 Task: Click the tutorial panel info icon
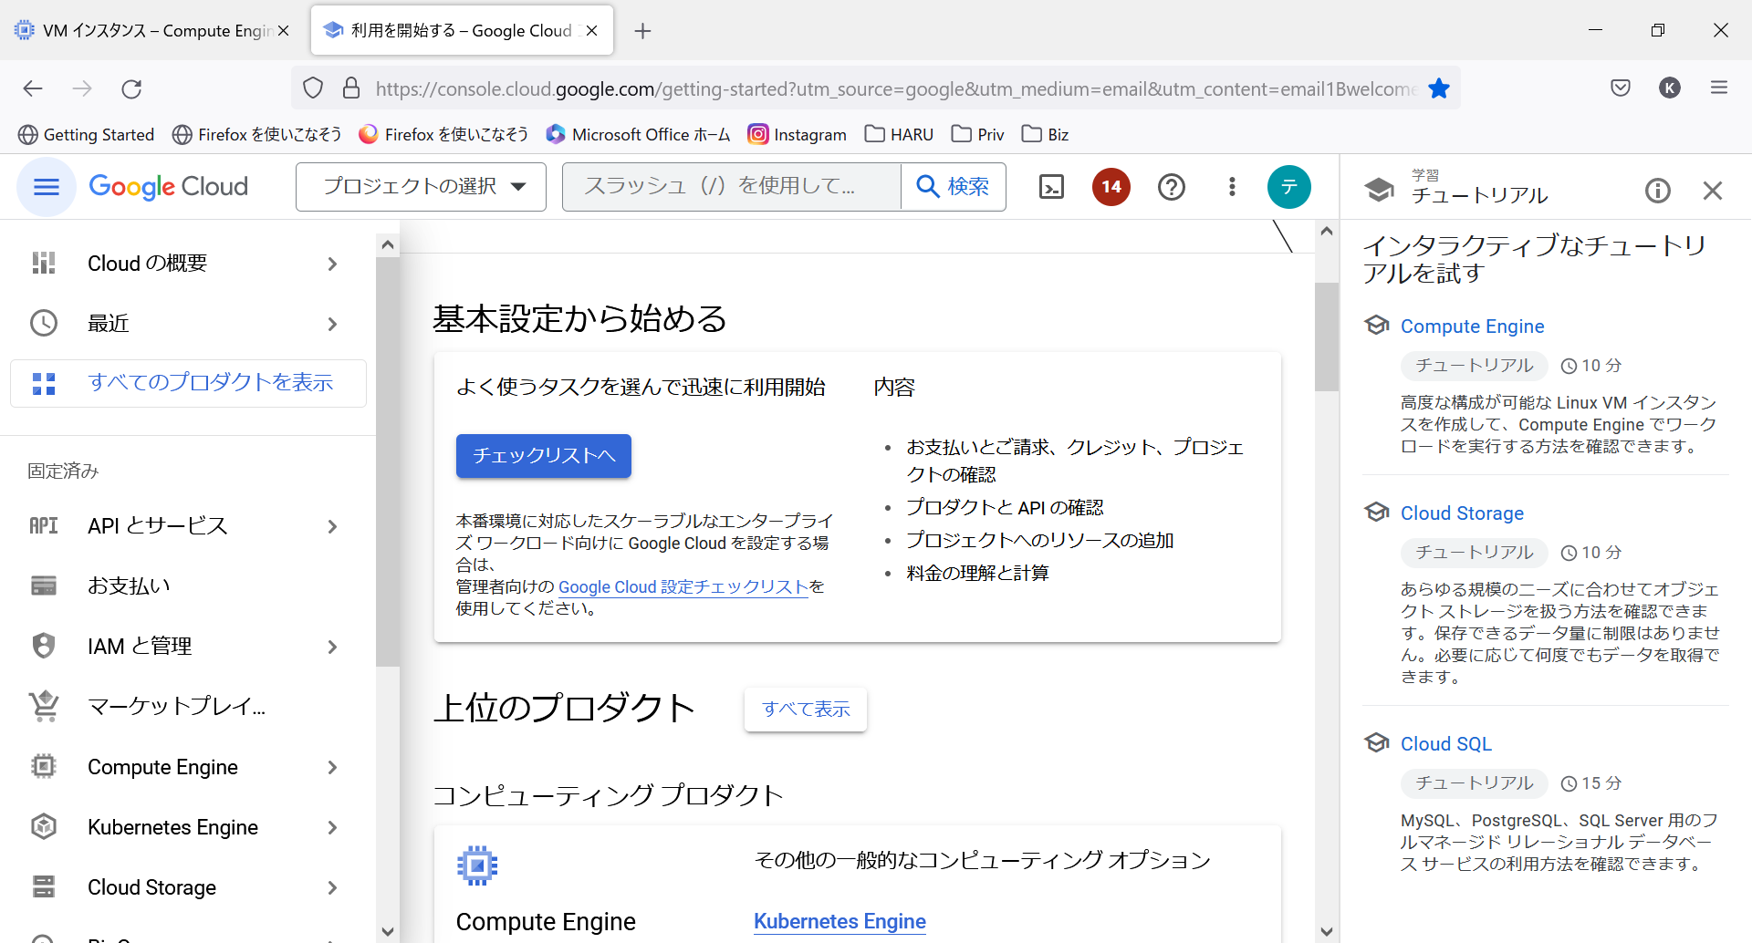pos(1657,191)
